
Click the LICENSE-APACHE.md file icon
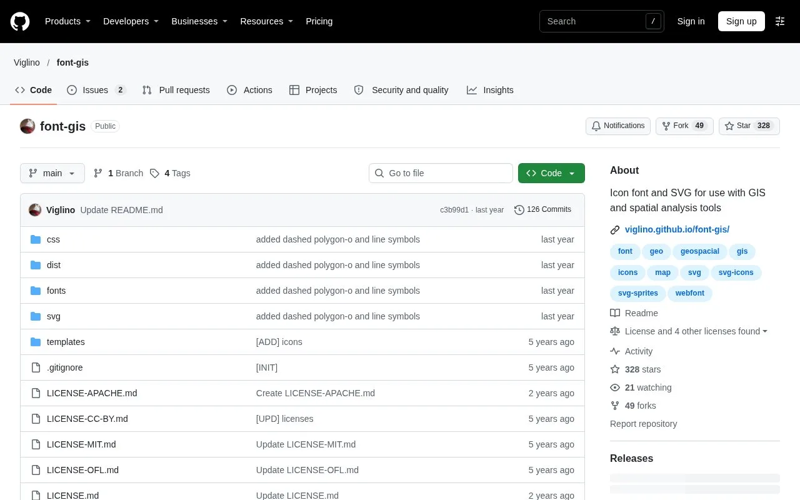(x=36, y=393)
